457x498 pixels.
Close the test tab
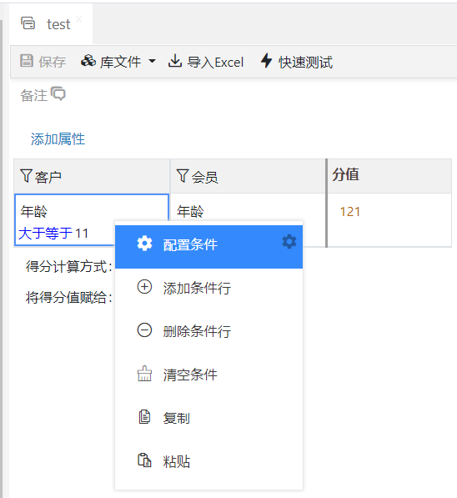coord(78,19)
